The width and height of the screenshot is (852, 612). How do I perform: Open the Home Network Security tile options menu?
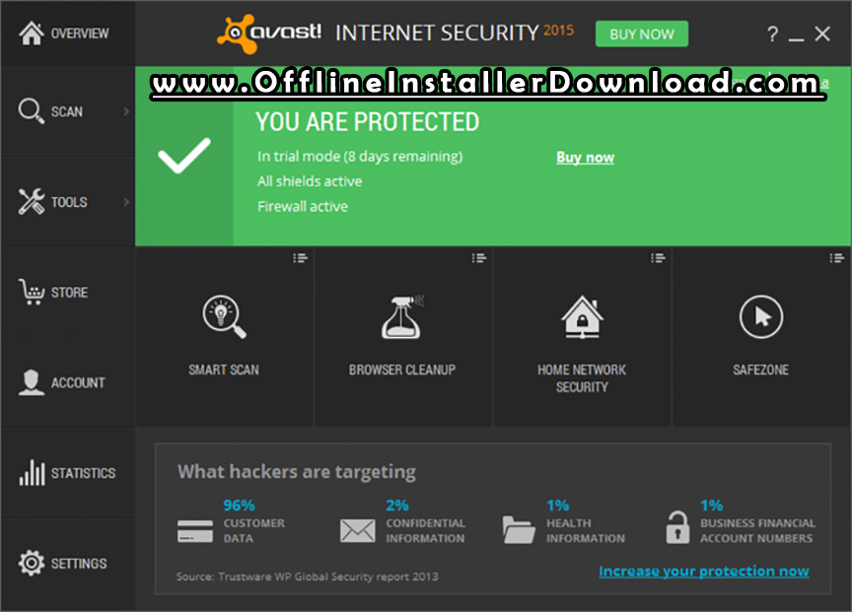click(x=658, y=258)
